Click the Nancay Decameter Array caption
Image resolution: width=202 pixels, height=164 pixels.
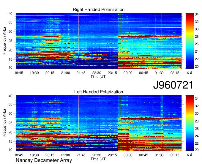click(x=44, y=160)
